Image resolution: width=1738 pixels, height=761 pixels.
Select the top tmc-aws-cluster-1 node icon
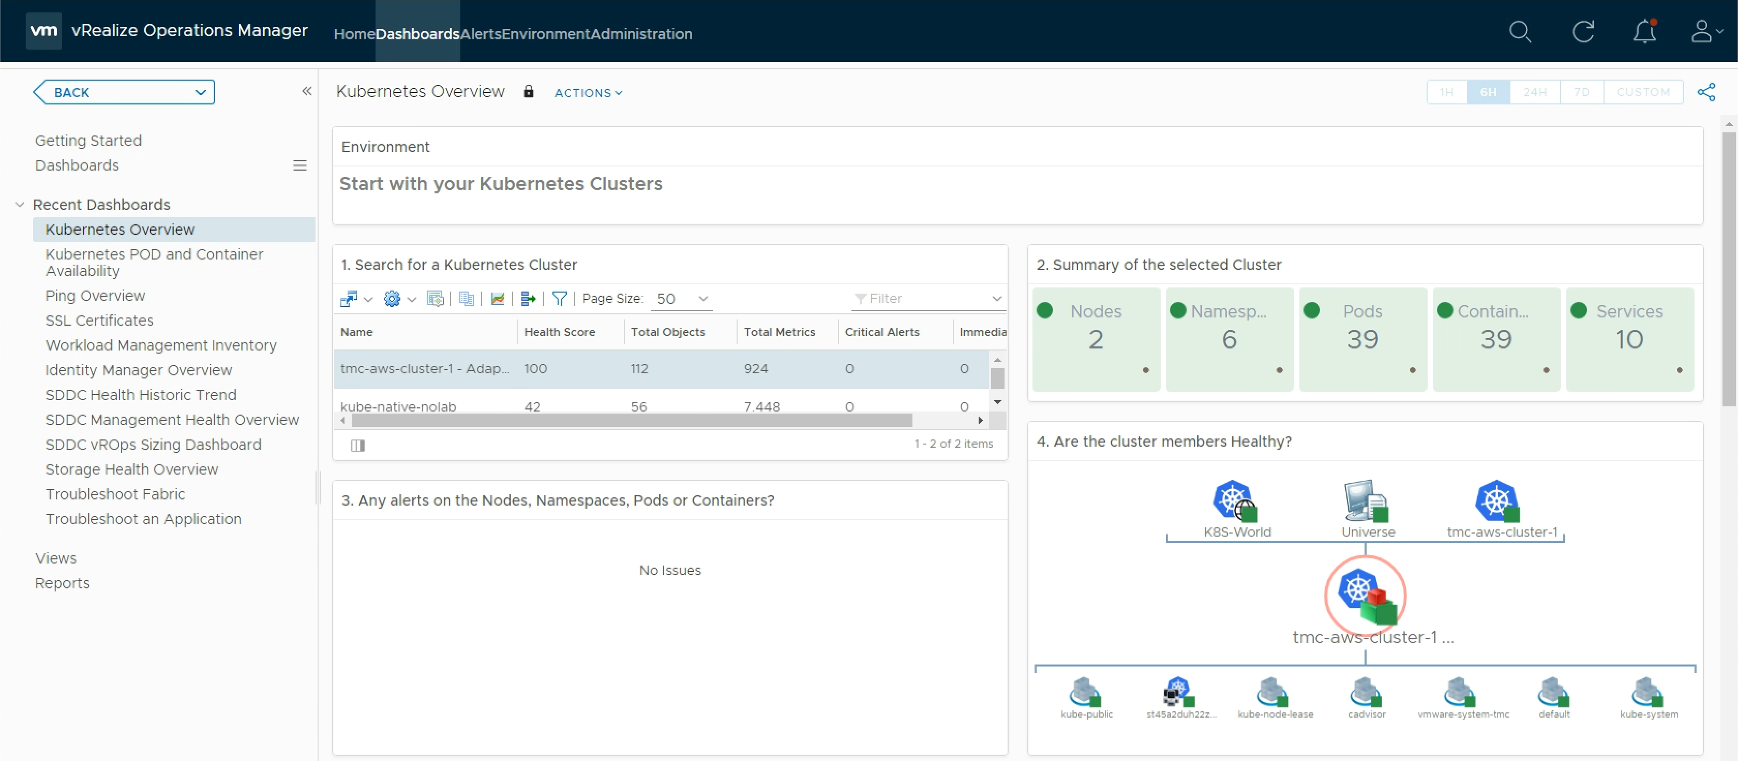1497,501
